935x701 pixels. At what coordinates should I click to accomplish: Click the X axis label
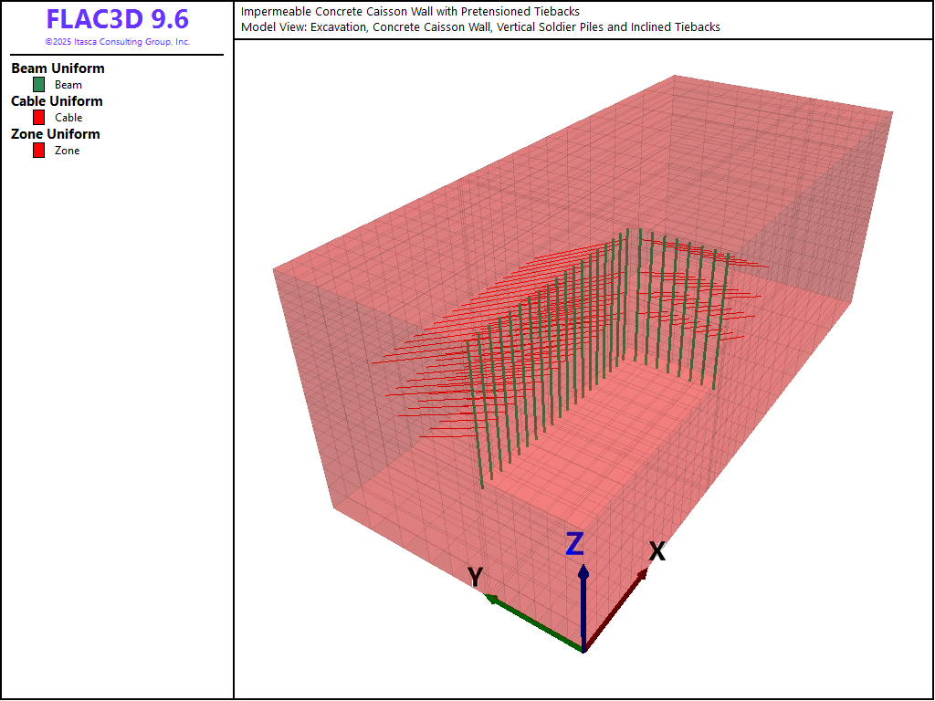tap(657, 551)
